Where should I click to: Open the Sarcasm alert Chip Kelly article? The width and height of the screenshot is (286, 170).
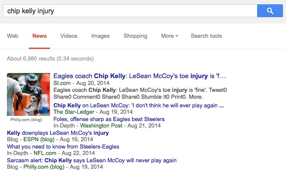pyautogui.click(x=92, y=161)
